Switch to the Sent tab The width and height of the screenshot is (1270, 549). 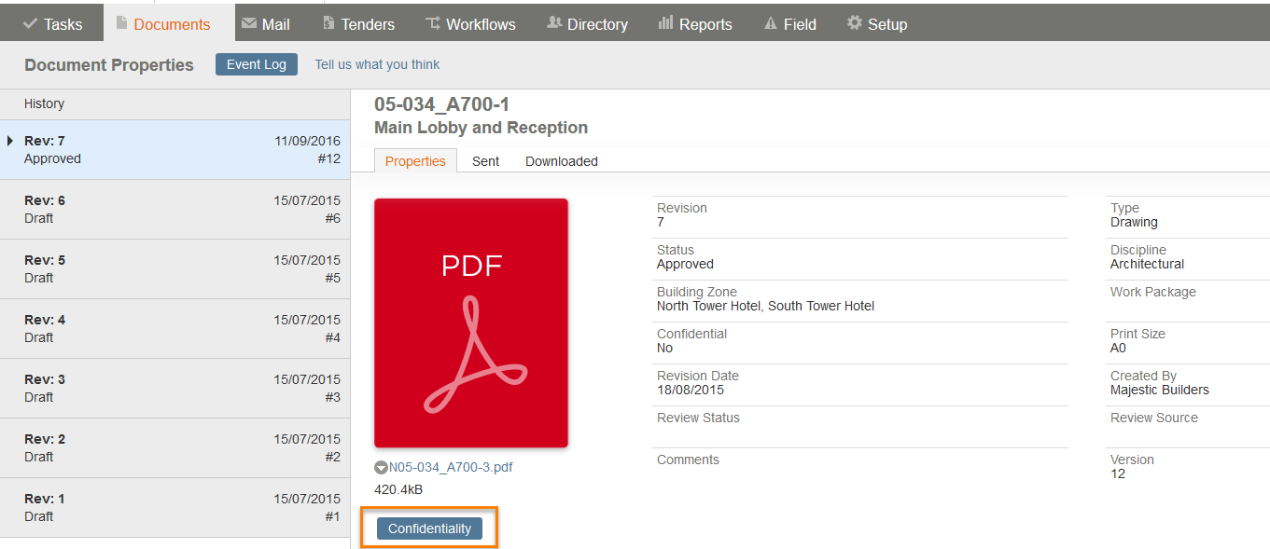pyautogui.click(x=485, y=161)
